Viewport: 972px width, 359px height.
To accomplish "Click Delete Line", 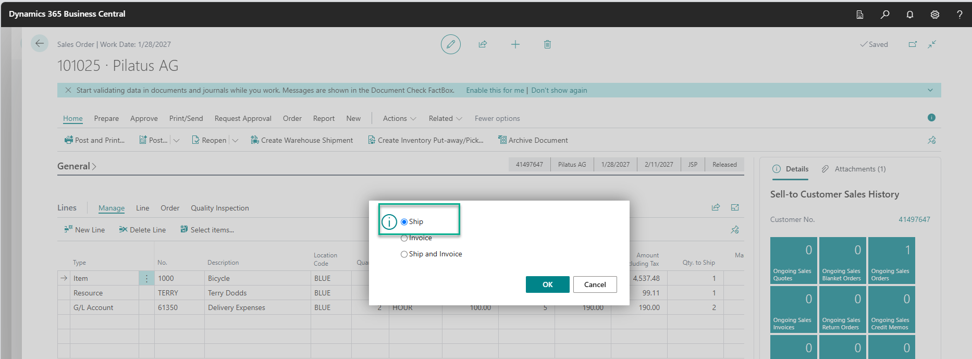I will coord(142,230).
